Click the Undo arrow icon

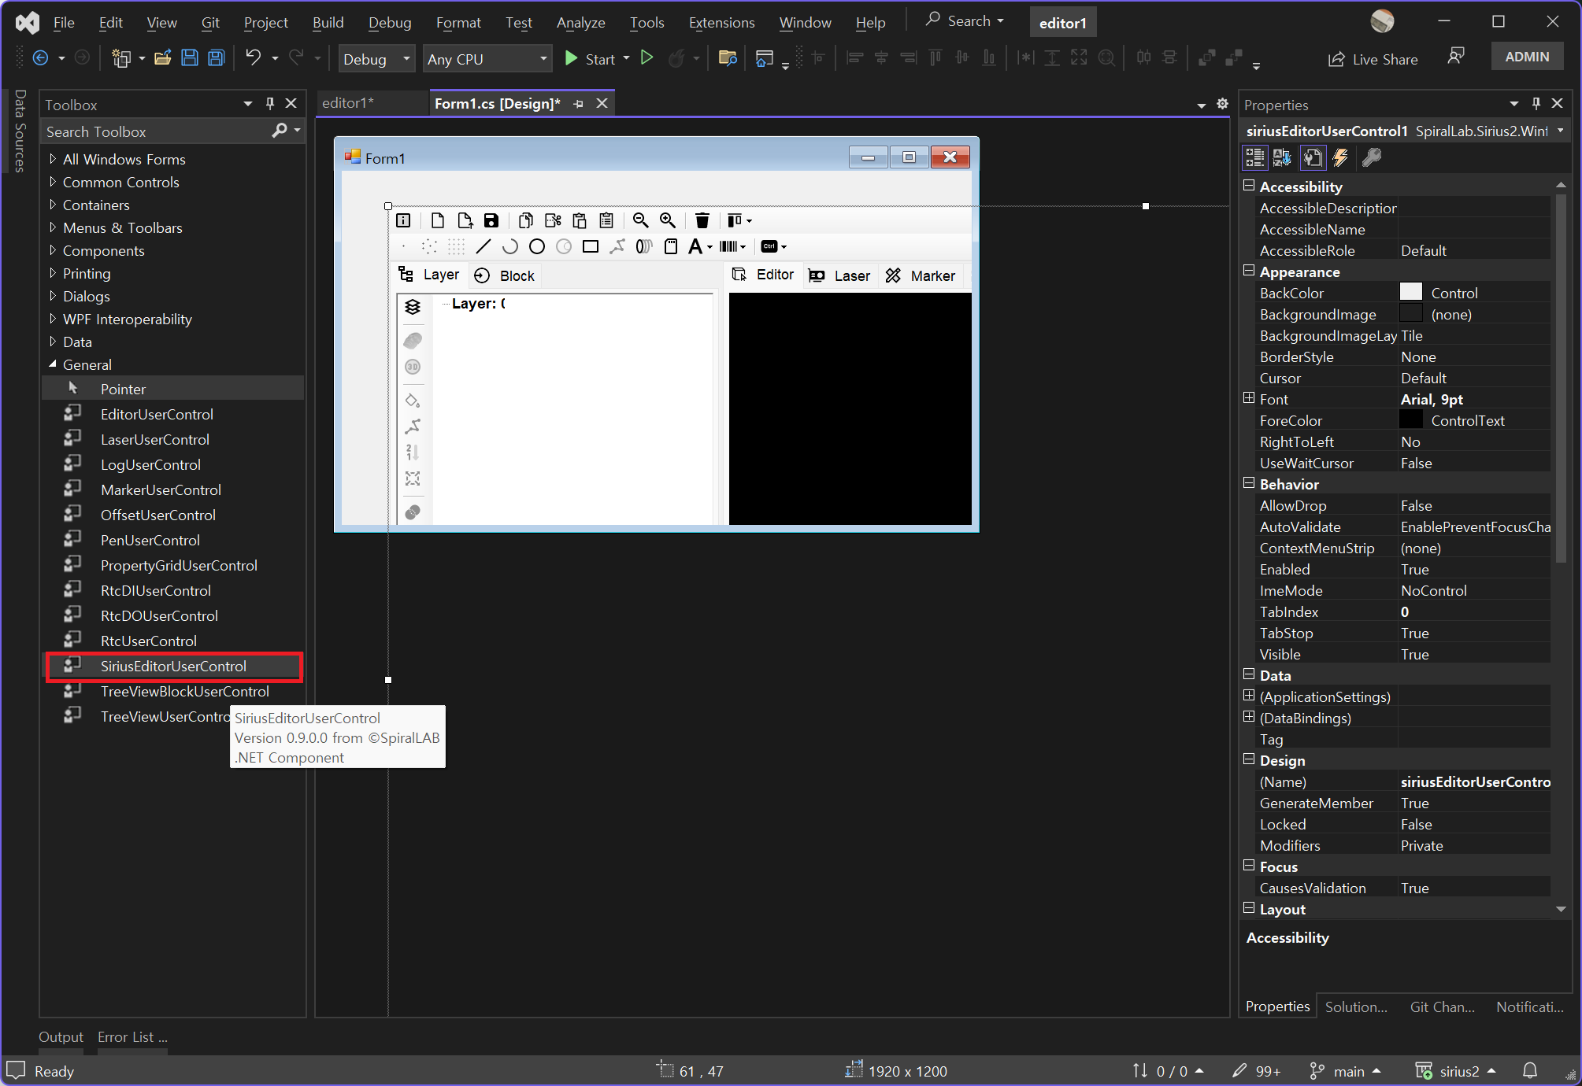253,58
